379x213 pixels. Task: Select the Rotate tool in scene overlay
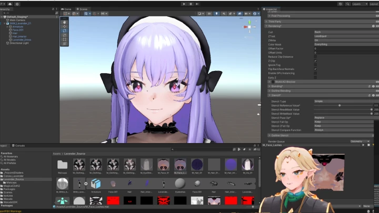[65, 31]
